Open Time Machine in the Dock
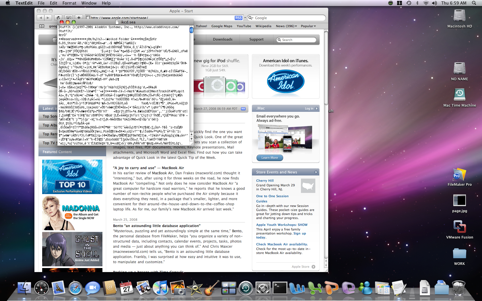This screenshot has height=301, width=482. point(246,288)
